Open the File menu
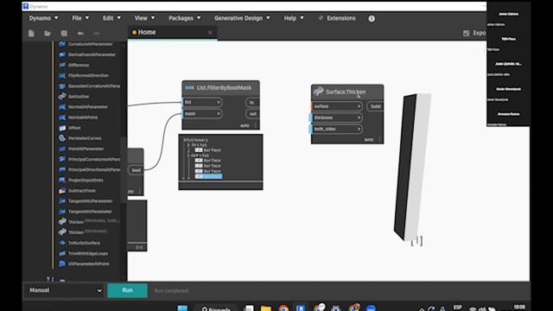 pos(80,18)
